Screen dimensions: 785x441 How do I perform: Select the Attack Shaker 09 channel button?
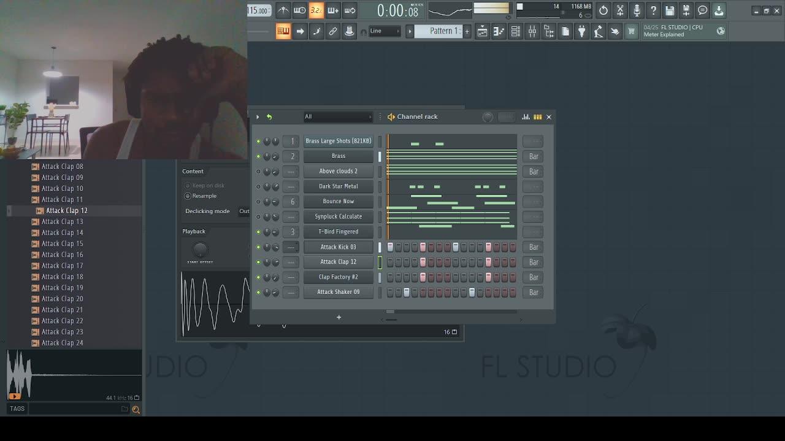(x=339, y=292)
